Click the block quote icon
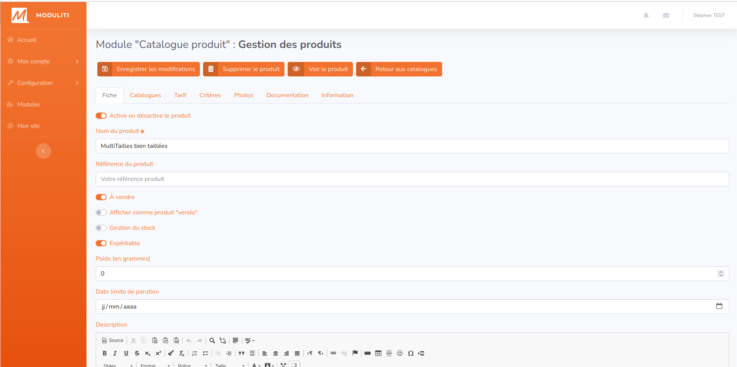The height and width of the screenshot is (367, 737). click(241, 353)
